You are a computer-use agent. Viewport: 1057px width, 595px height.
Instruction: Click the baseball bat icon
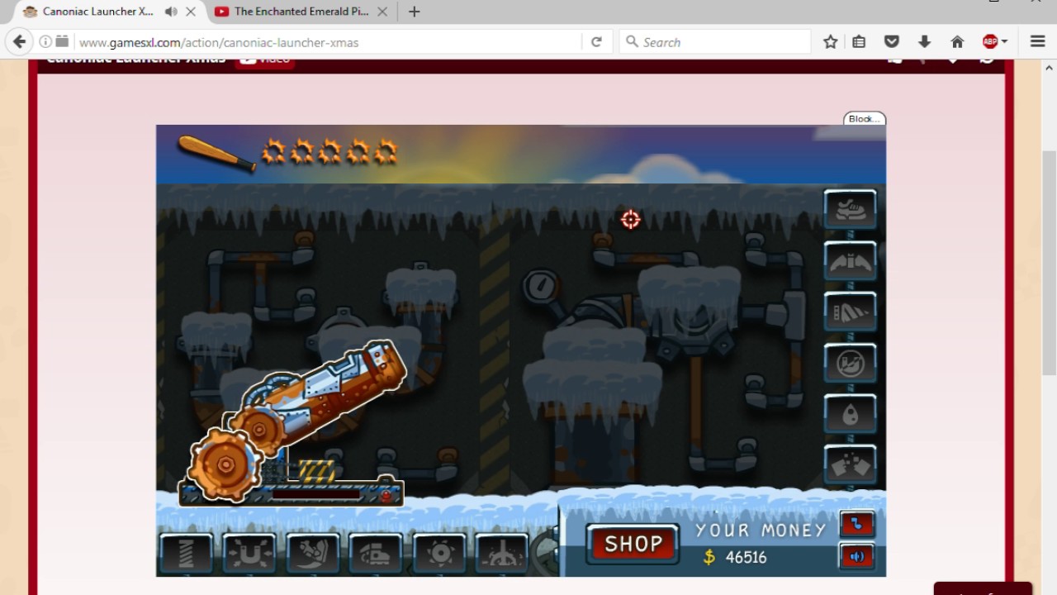pyautogui.click(x=216, y=154)
